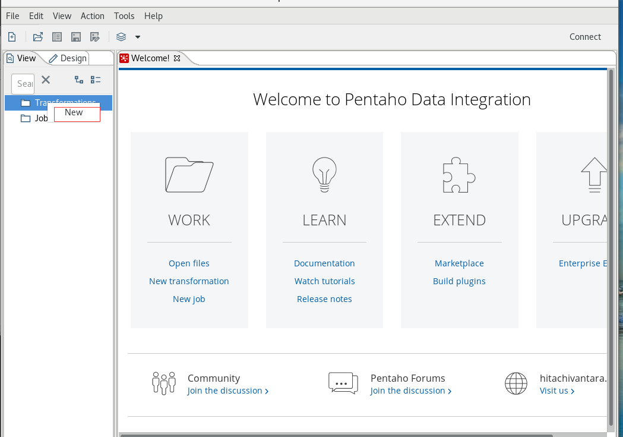
Task: Open the Help menu
Action: pyautogui.click(x=153, y=16)
